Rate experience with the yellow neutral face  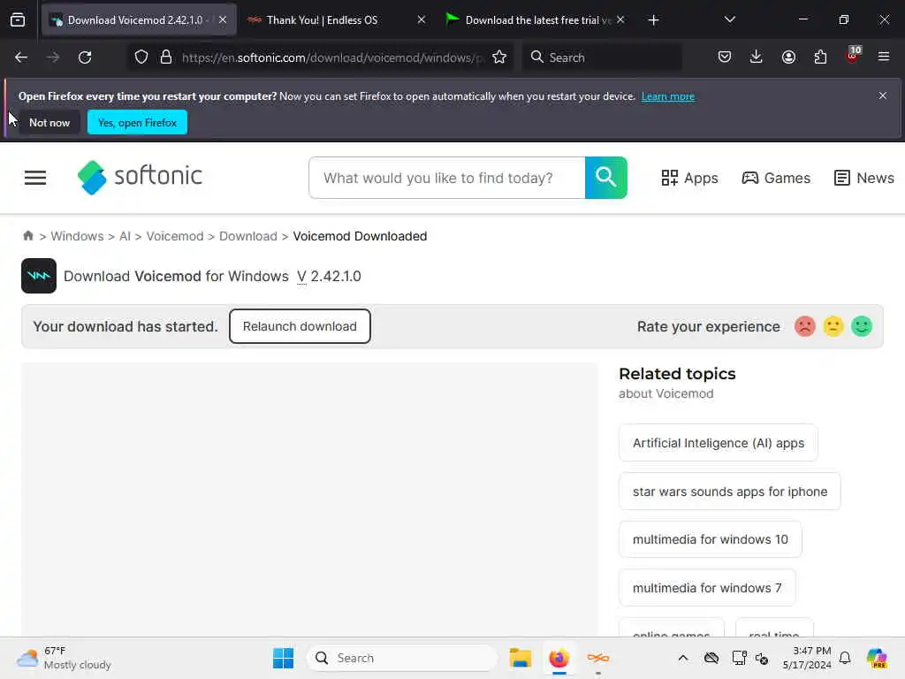point(833,326)
